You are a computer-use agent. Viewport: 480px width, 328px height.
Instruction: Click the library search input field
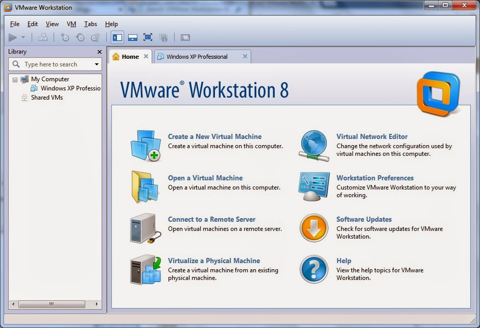(55, 64)
